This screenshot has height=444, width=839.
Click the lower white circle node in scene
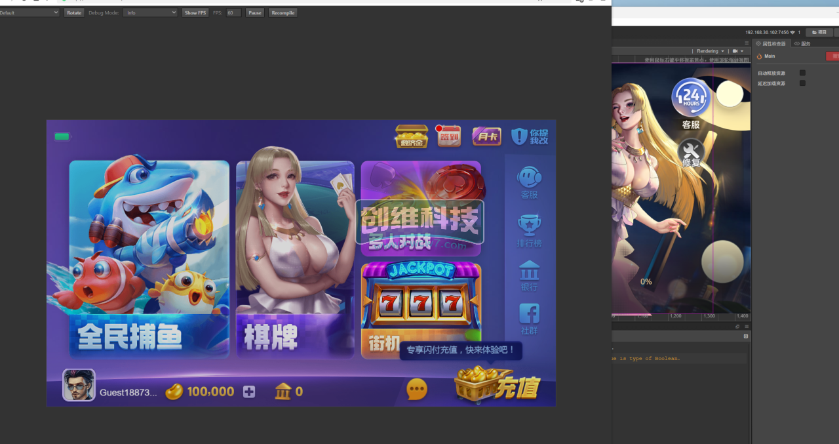(x=722, y=262)
